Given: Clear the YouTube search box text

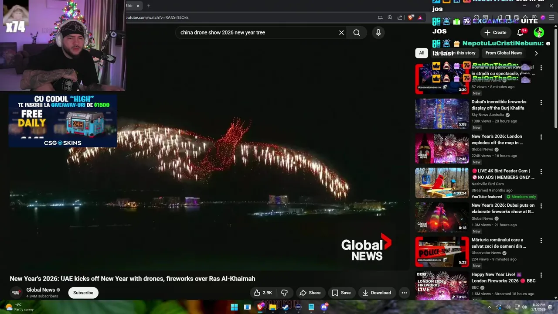Looking at the screenshot, I should (341, 33).
